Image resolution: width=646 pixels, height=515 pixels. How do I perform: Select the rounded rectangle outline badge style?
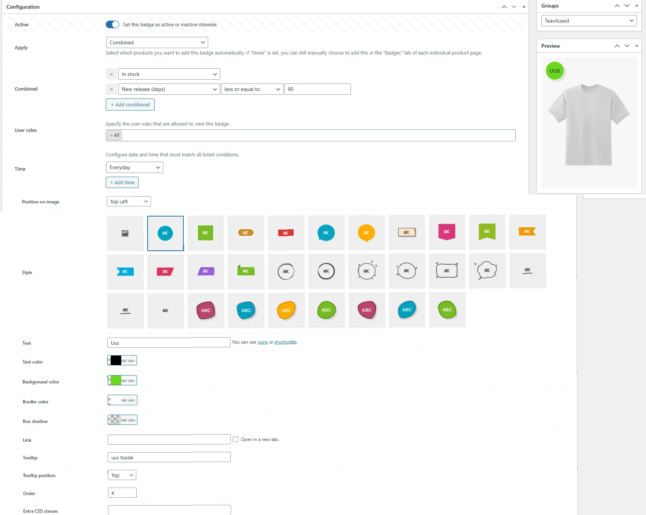click(x=446, y=271)
